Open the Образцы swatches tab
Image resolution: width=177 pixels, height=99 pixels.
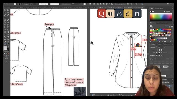click(x=152, y=23)
